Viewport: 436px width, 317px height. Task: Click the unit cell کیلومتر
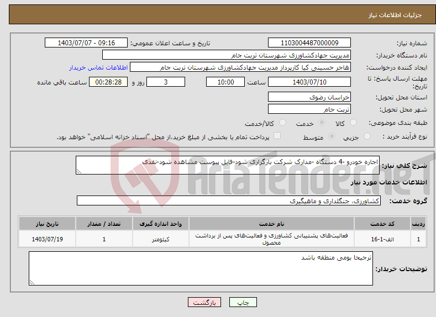pyautogui.click(x=160, y=239)
